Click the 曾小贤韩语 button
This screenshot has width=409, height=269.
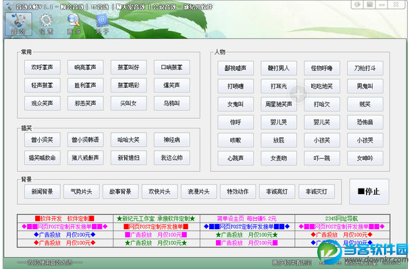(x=85, y=140)
